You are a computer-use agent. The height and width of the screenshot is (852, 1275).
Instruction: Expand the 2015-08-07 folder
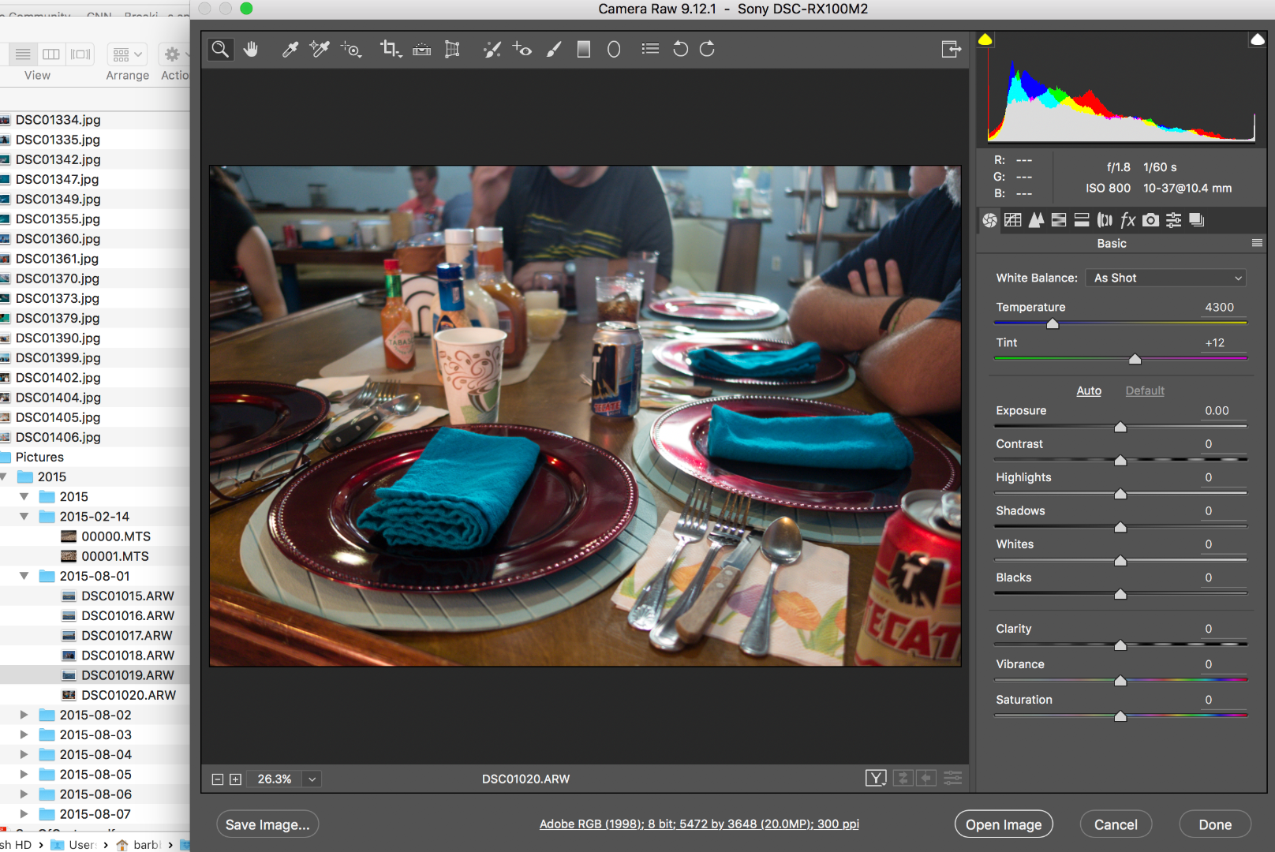tap(24, 814)
